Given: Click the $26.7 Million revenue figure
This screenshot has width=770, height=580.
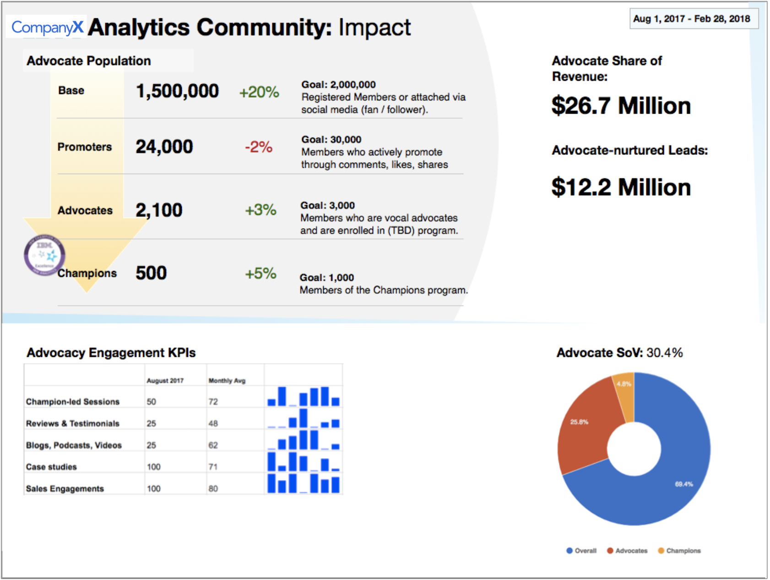Looking at the screenshot, I should 621,106.
